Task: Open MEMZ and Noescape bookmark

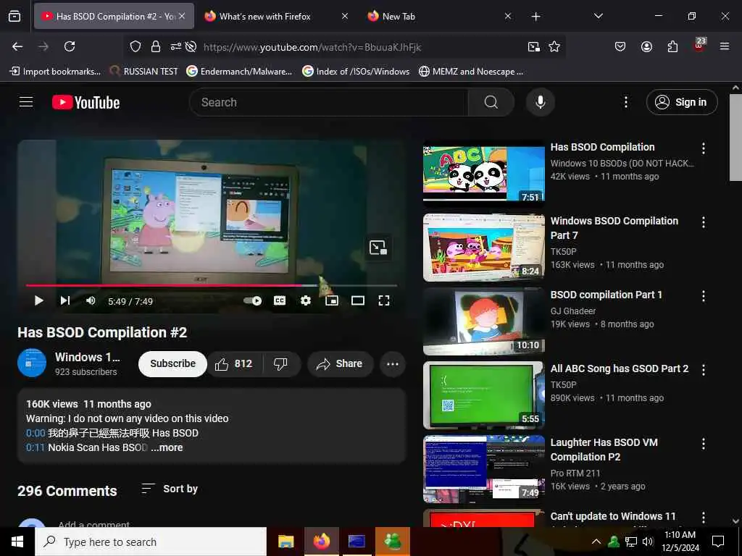Action: [471, 72]
